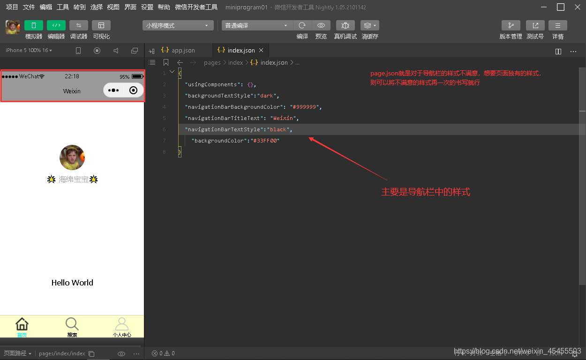This screenshot has width=586, height=360.
Task: Open the 界面 menu
Action: 130,7
